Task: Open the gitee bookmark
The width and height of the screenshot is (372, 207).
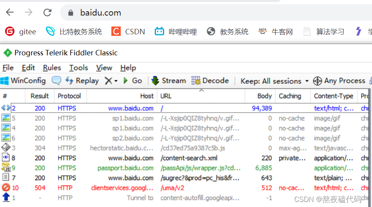Action: (x=20, y=32)
